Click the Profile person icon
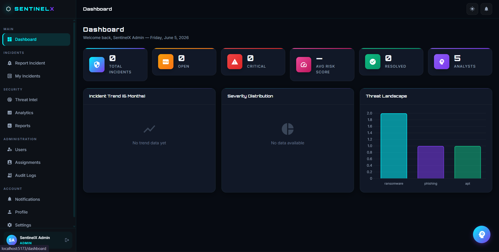This screenshot has width=499, height=252. pos(10,212)
